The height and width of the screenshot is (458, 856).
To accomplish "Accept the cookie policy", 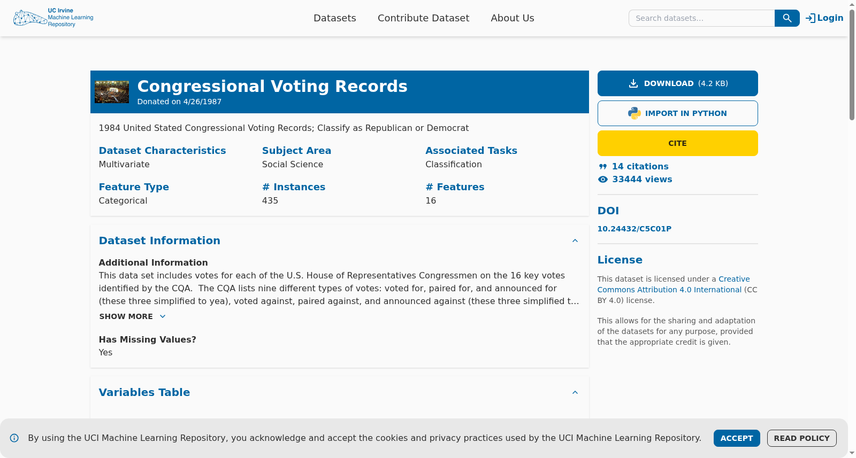I will pos(737,438).
